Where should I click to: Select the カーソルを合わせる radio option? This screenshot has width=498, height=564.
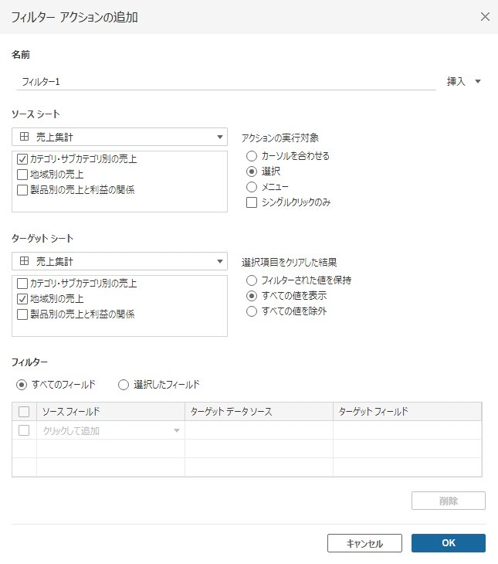[x=252, y=156]
